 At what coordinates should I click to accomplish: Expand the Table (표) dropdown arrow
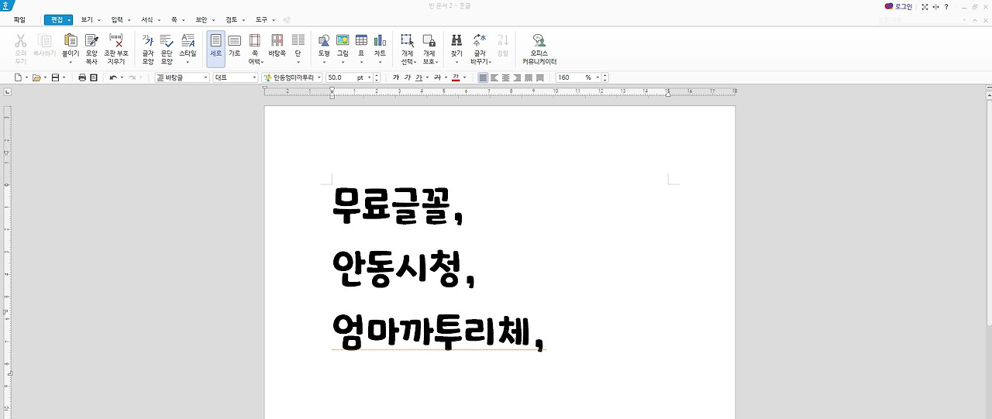click(361, 62)
